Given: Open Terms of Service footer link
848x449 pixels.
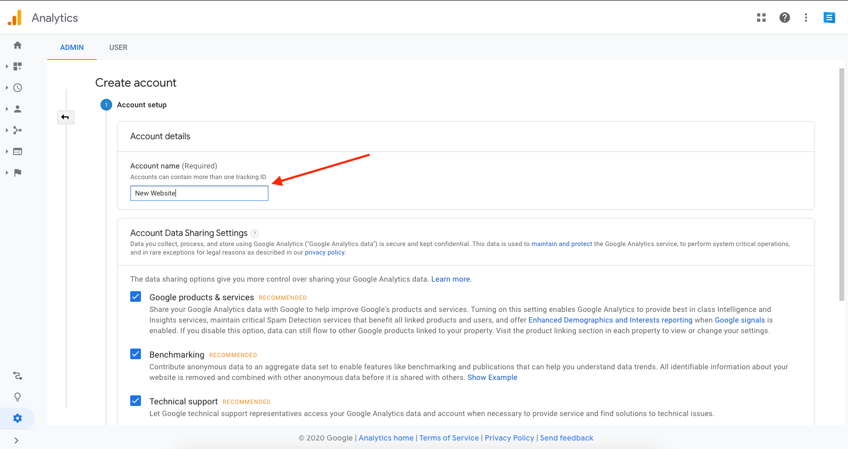Looking at the screenshot, I should 449,438.
